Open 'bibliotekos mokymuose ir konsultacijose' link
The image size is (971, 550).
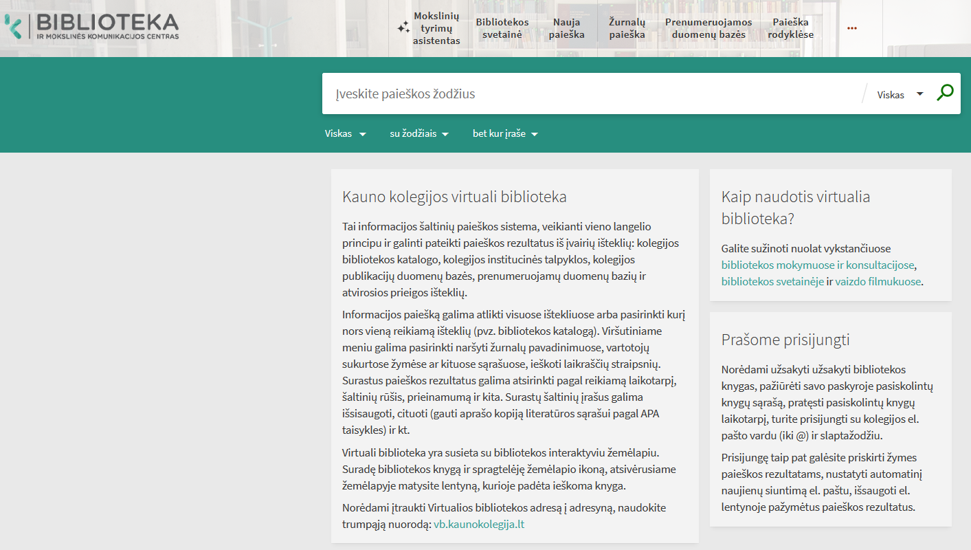pyautogui.click(x=818, y=265)
